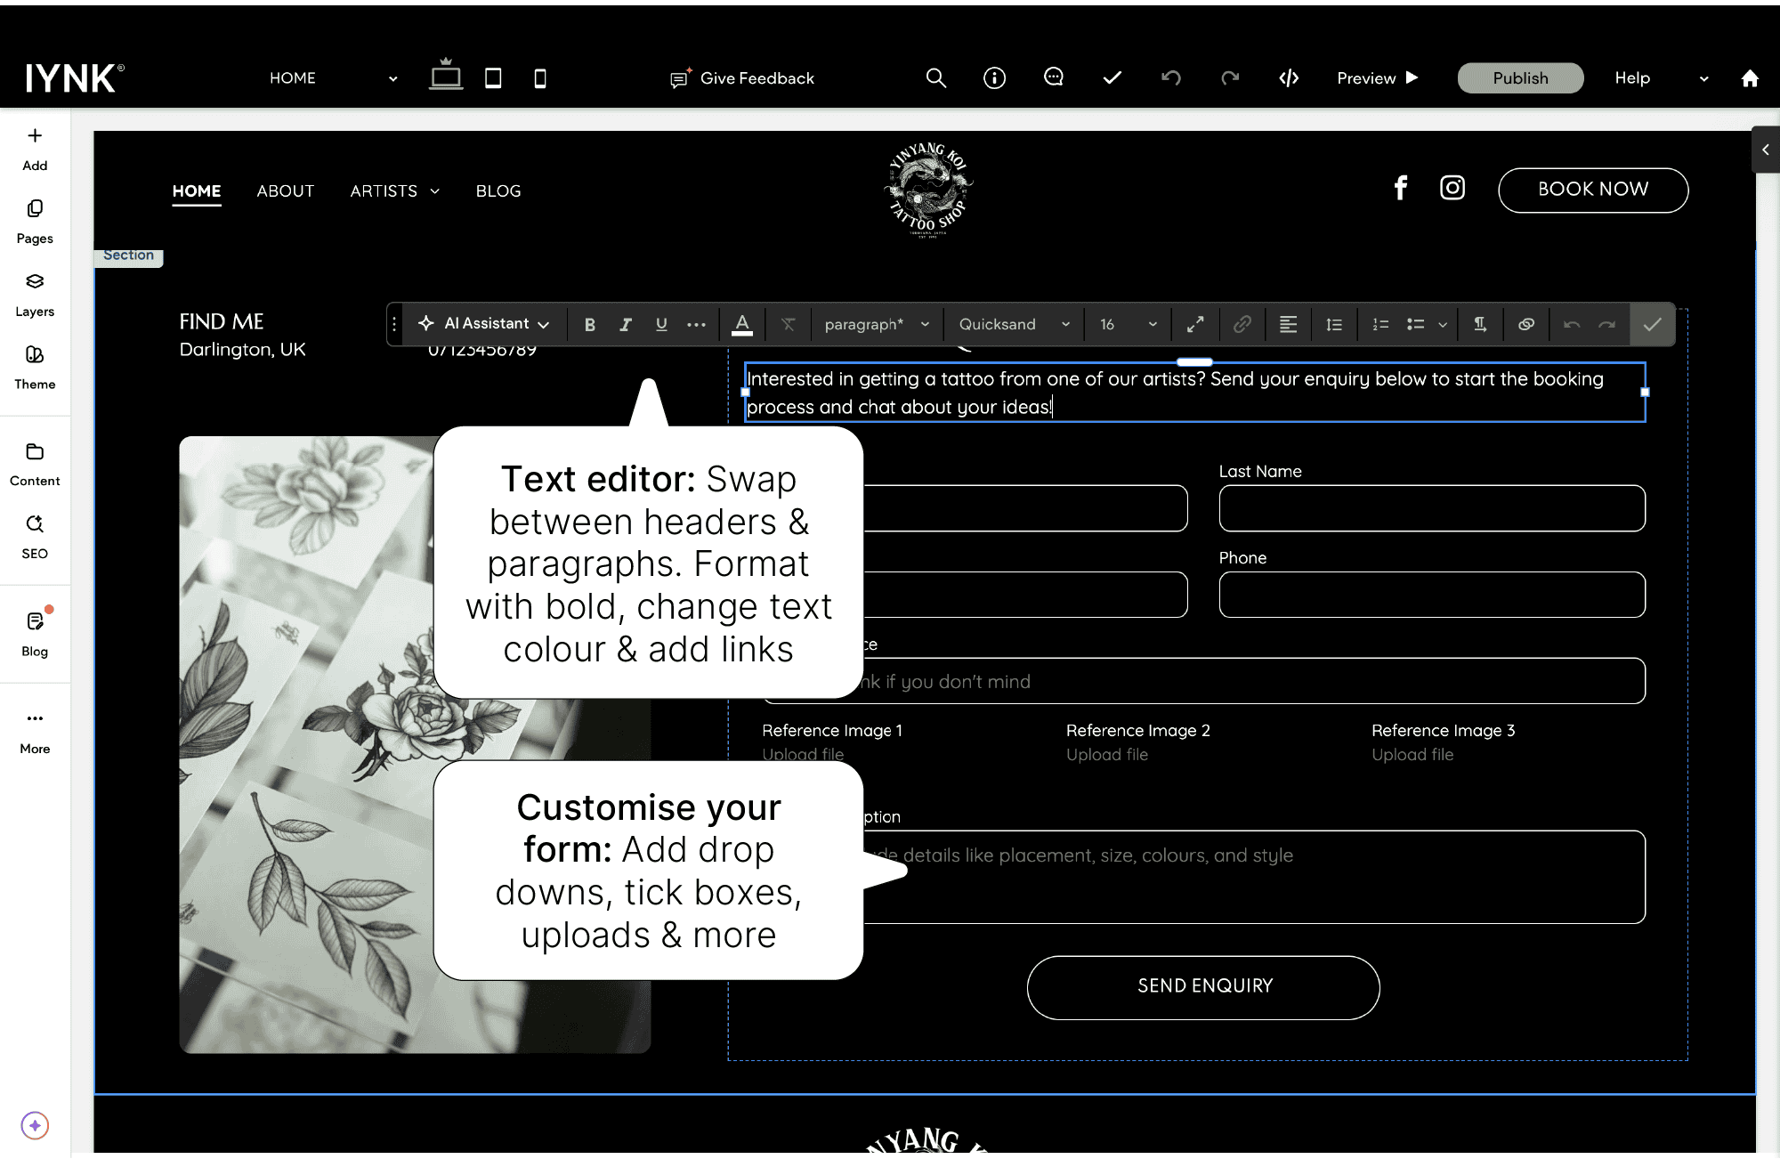Open the BLOG nav menu item
This screenshot has height=1159, width=1780.
498,190
